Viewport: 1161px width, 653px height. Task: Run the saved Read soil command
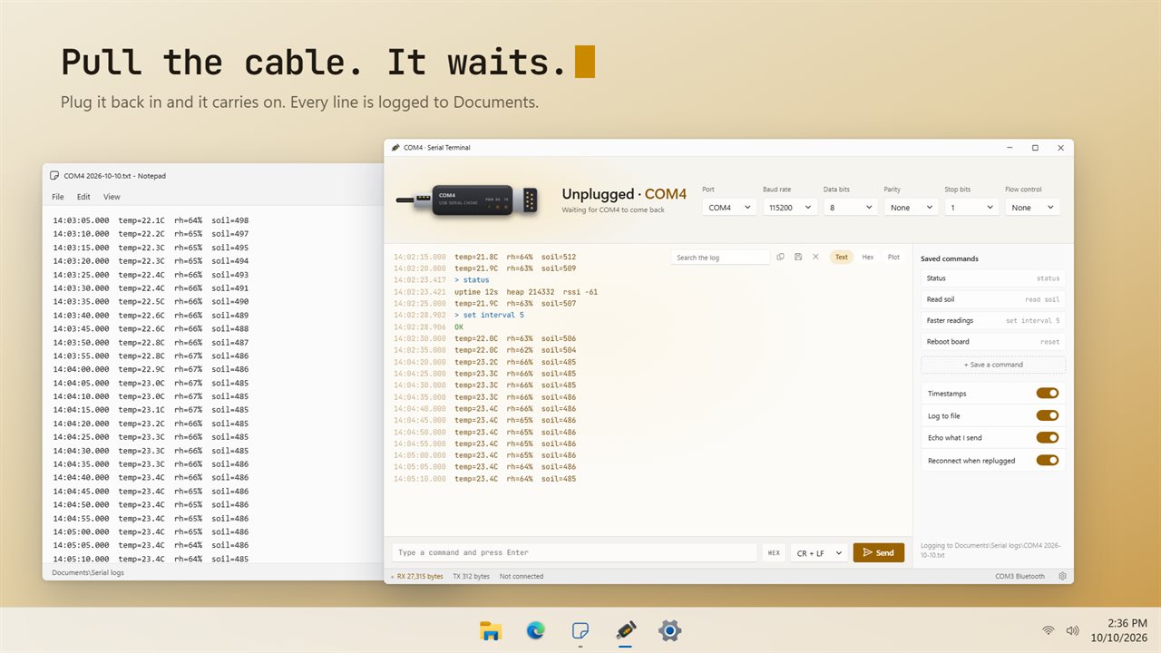(x=993, y=299)
